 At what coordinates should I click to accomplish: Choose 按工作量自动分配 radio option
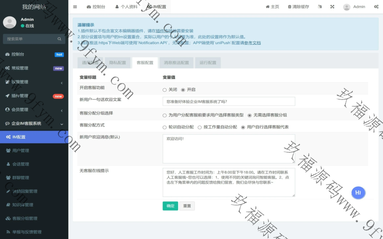pos(200,127)
